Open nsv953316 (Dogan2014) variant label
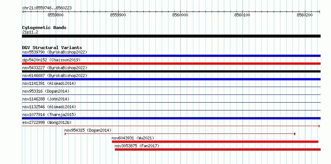Screen dimensions: 331x164 click(x=46, y=91)
